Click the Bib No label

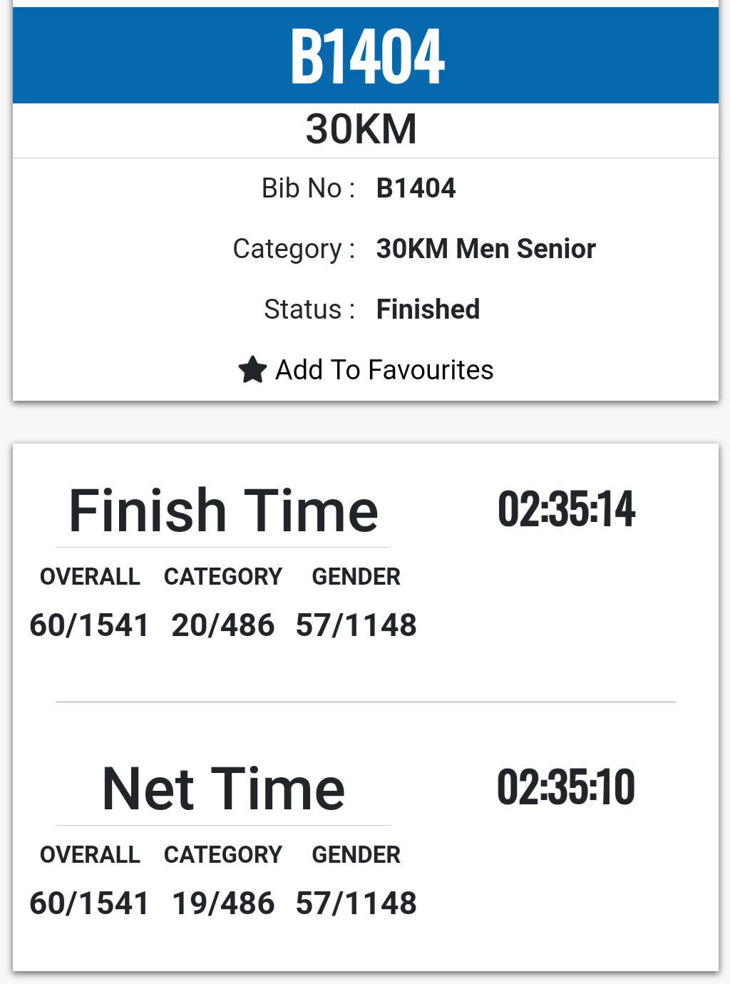308,188
